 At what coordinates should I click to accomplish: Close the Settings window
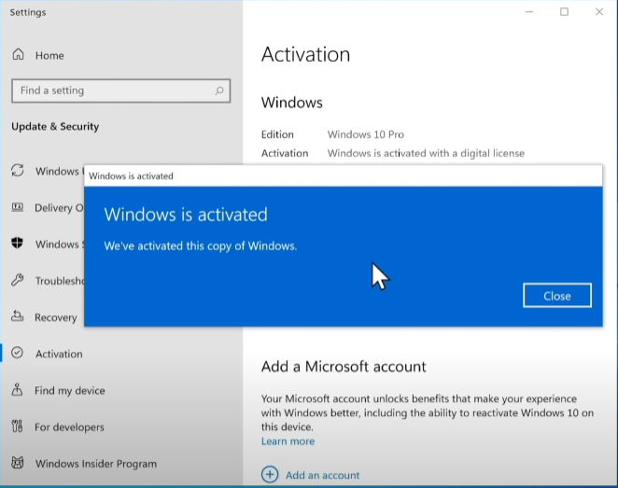[599, 12]
